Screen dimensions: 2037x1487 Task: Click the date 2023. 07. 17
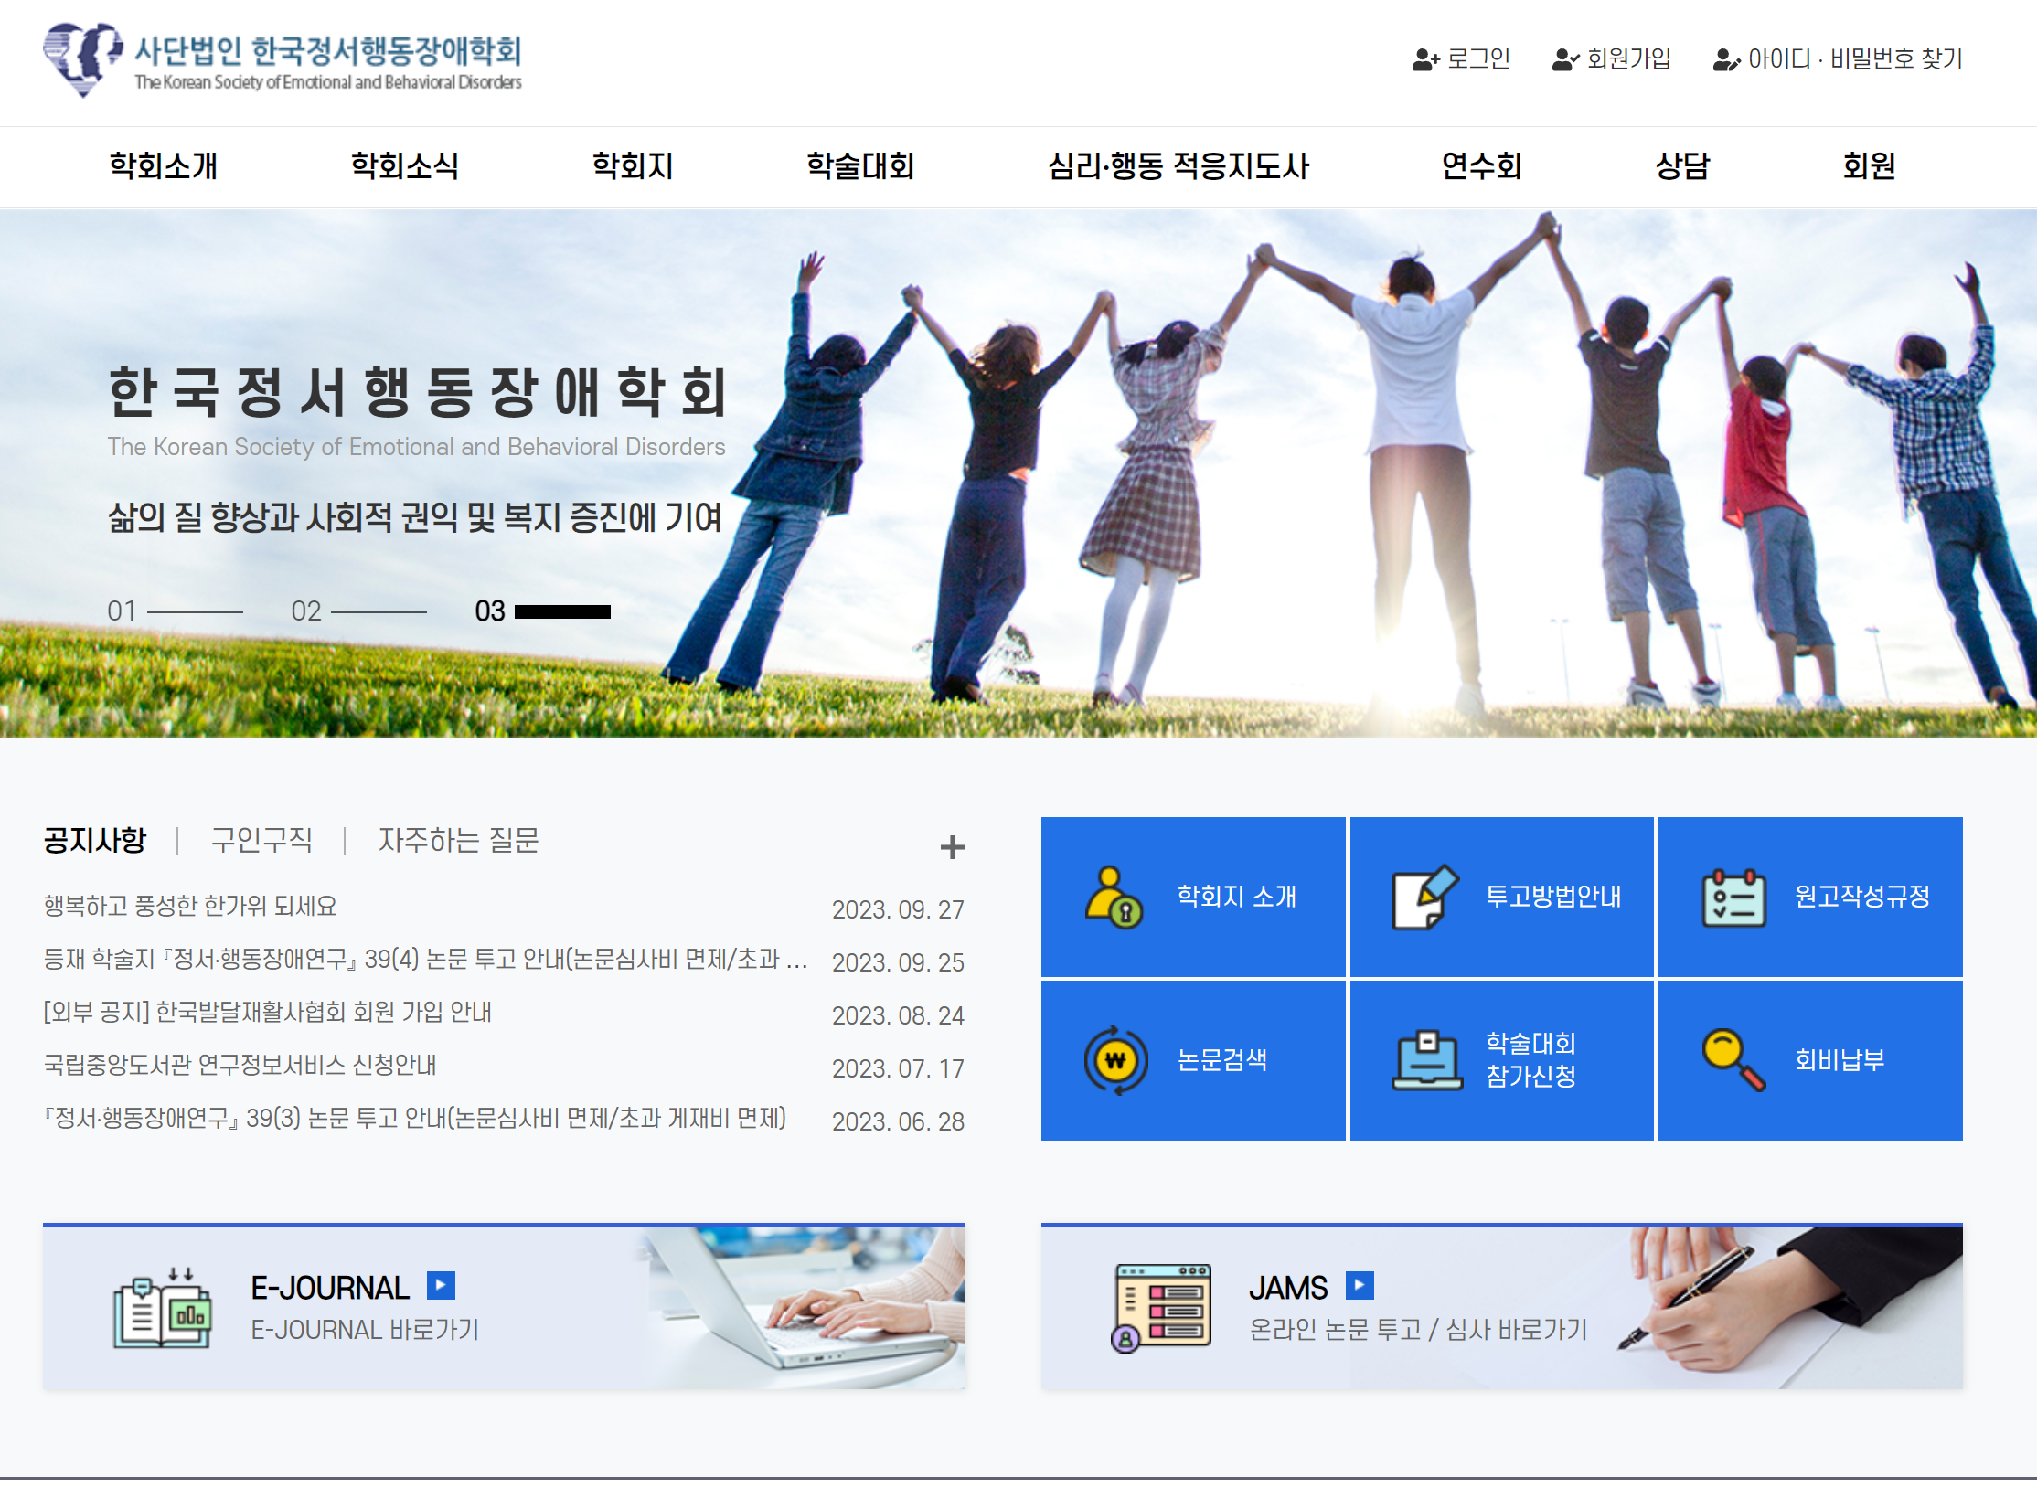point(898,1069)
